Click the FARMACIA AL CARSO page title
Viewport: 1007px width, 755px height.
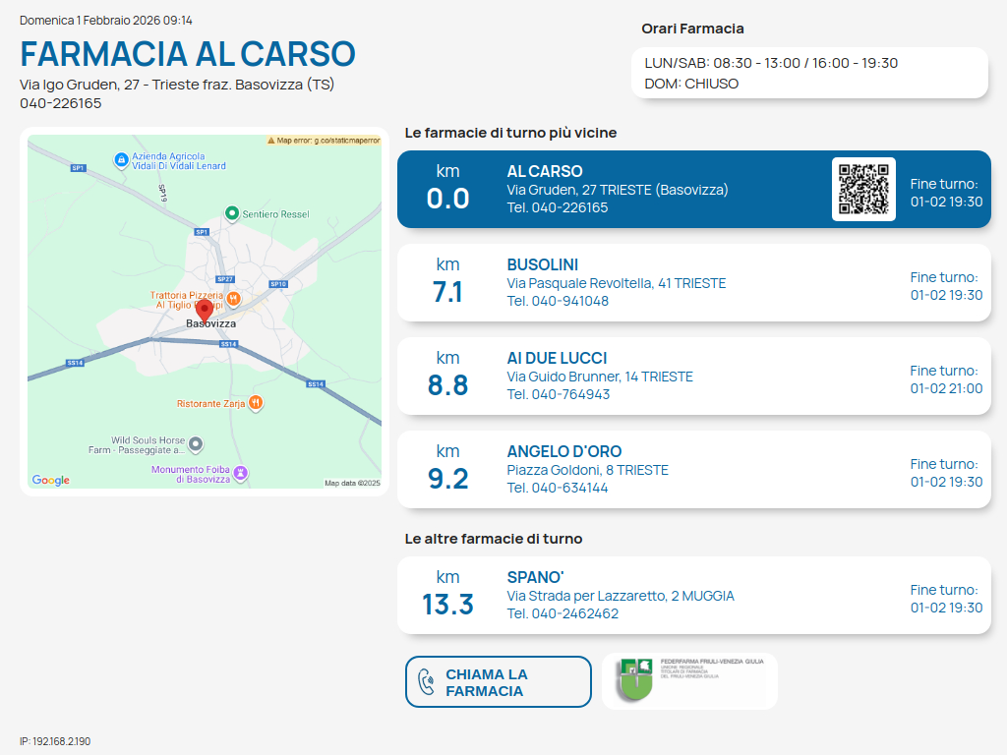(x=188, y=53)
